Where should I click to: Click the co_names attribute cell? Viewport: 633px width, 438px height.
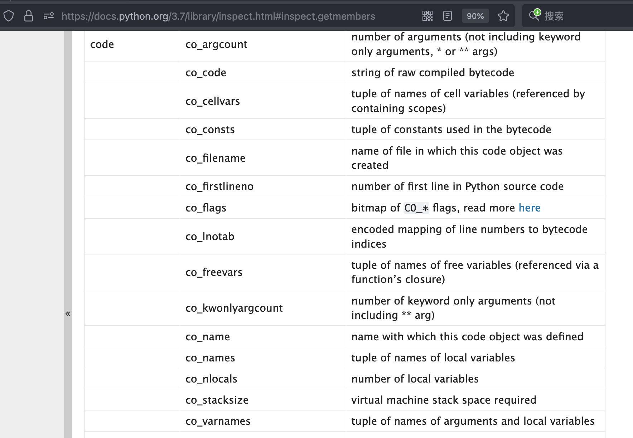tap(263, 357)
